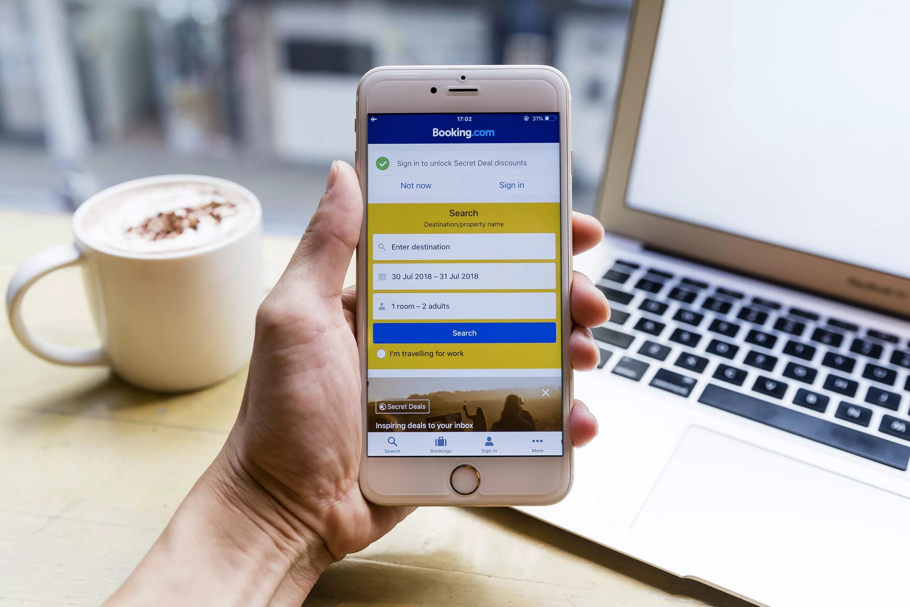Image resolution: width=910 pixels, height=607 pixels.
Task: Select the 'Not now' option
Action: [x=416, y=185]
